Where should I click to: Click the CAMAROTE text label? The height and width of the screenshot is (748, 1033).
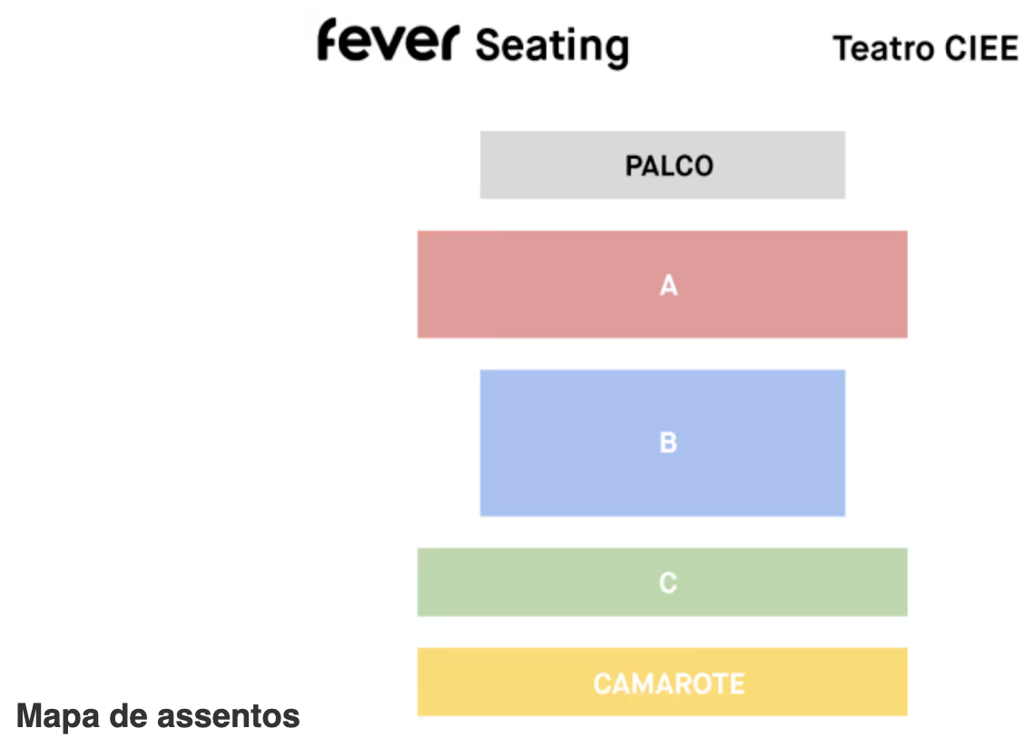point(669,683)
